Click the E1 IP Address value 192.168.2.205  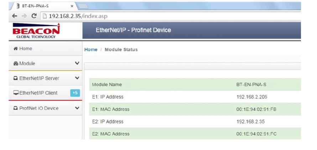(x=251, y=97)
